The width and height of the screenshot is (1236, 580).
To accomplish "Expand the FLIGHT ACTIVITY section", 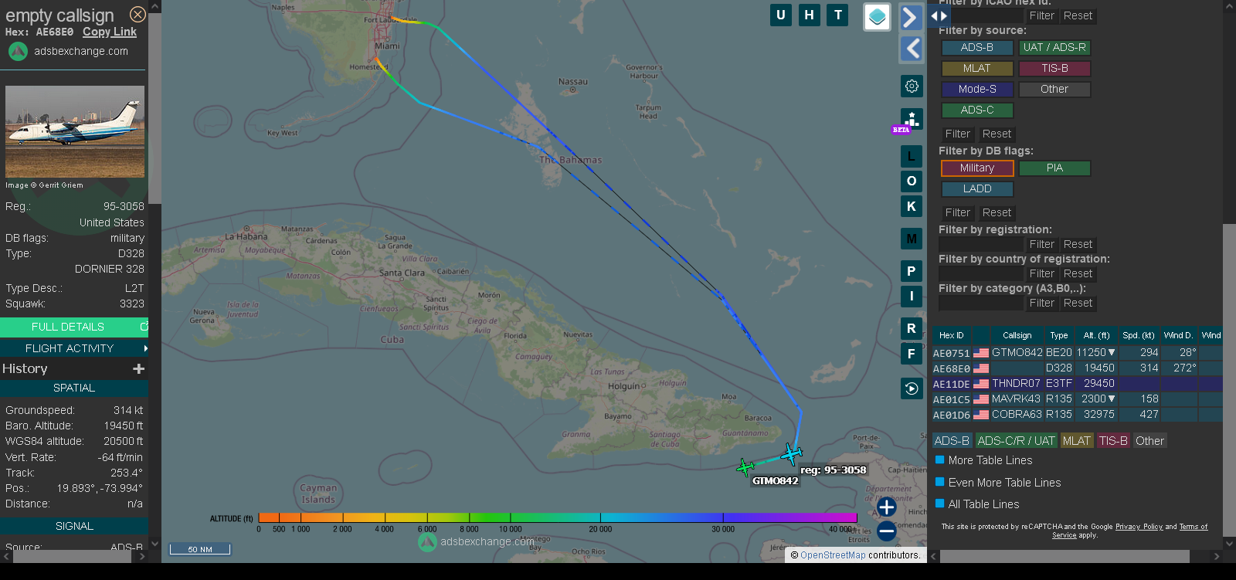I will click(74, 348).
